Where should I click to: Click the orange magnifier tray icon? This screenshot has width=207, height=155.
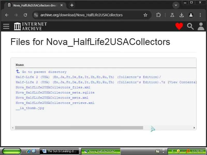[x=188, y=151]
